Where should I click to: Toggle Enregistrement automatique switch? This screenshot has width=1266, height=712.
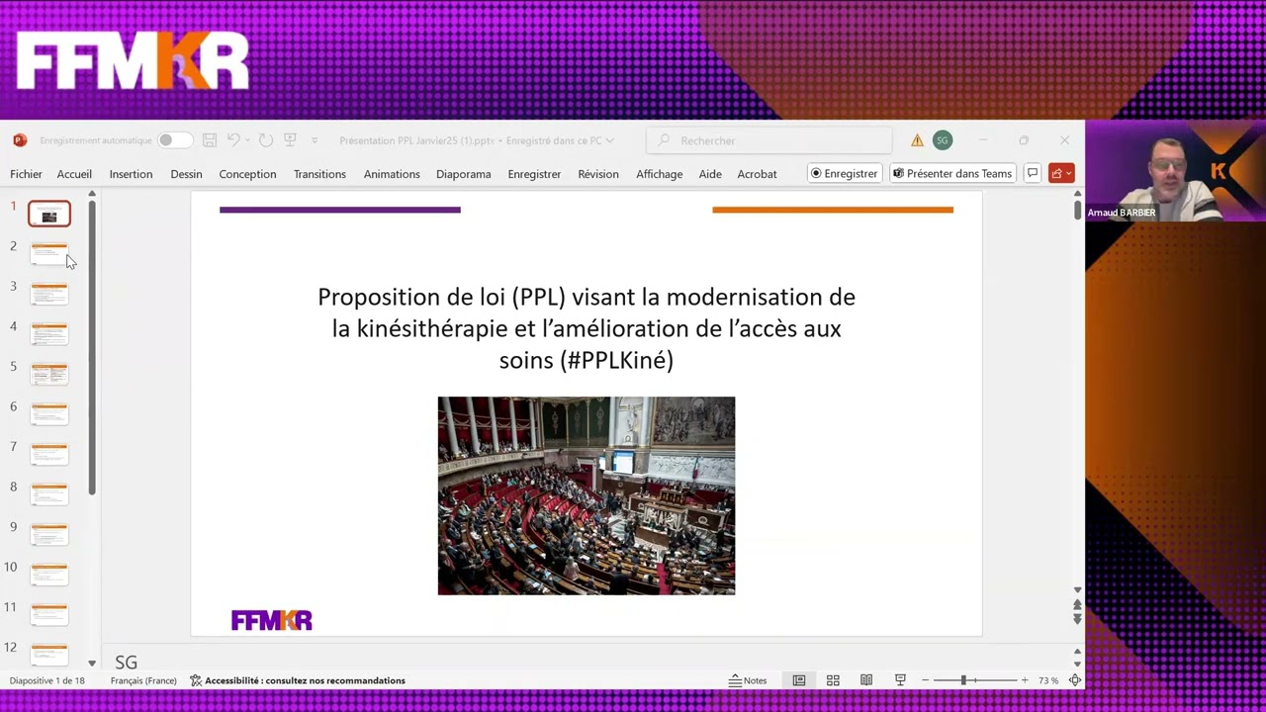[172, 140]
